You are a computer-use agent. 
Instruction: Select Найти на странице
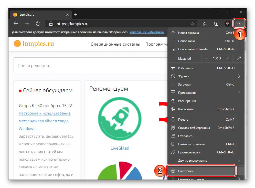coord(206,144)
